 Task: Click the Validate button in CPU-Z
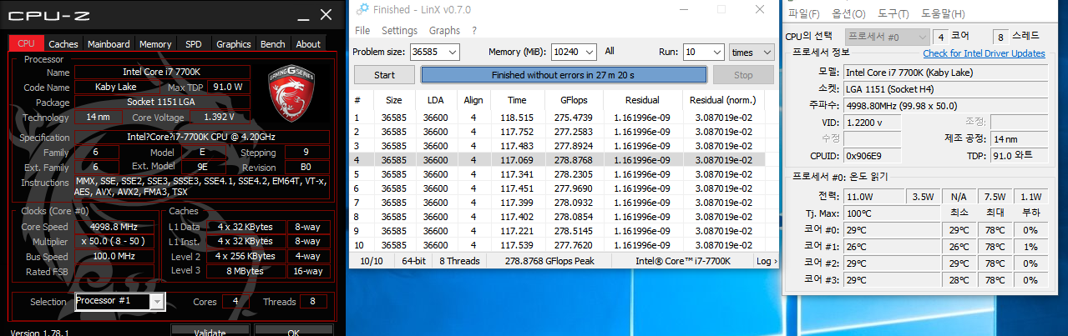pos(210,331)
